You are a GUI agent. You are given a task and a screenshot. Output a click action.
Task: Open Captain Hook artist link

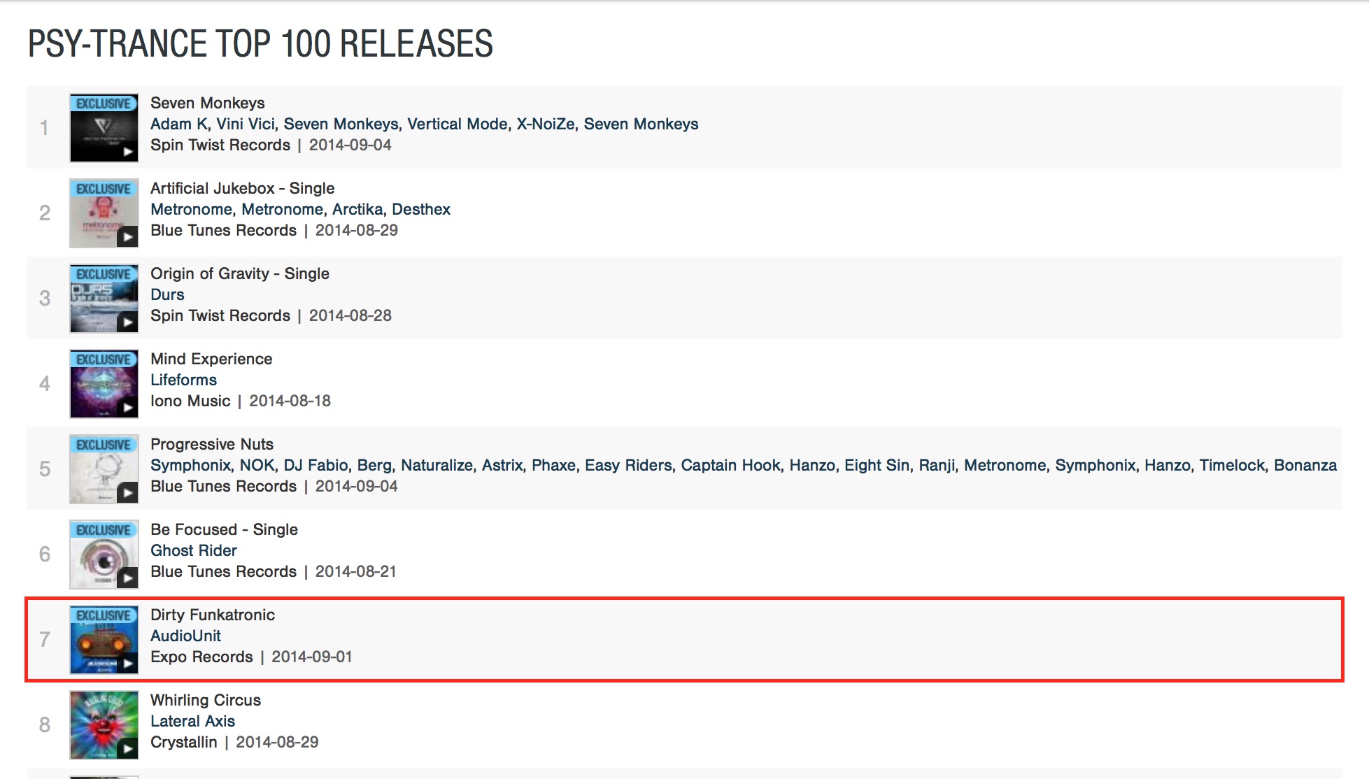(x=730, y=465)
